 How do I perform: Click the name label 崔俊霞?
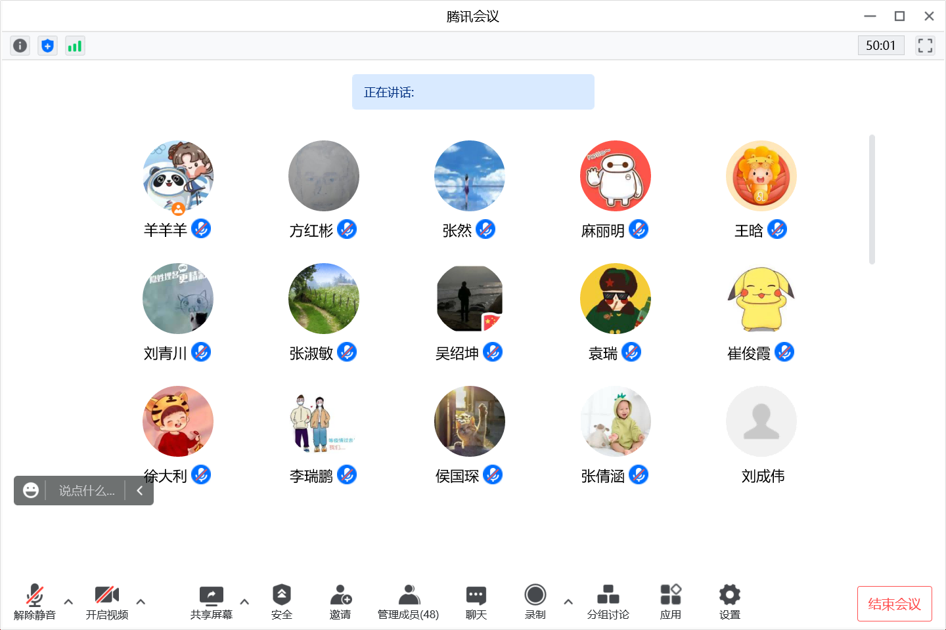point(749,354)
